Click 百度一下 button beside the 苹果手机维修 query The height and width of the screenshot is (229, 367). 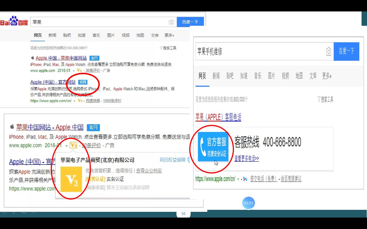(346, 51)
